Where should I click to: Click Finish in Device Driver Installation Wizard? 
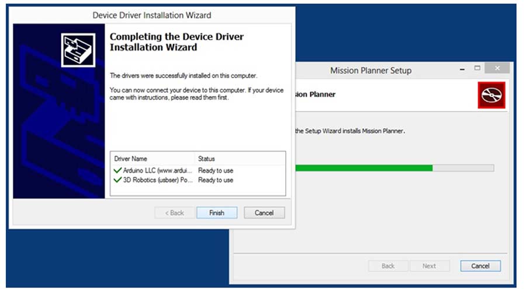pyautogui.click(x=217, y=213)
